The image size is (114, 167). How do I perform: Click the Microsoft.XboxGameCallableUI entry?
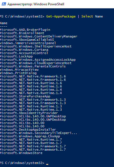27,40
